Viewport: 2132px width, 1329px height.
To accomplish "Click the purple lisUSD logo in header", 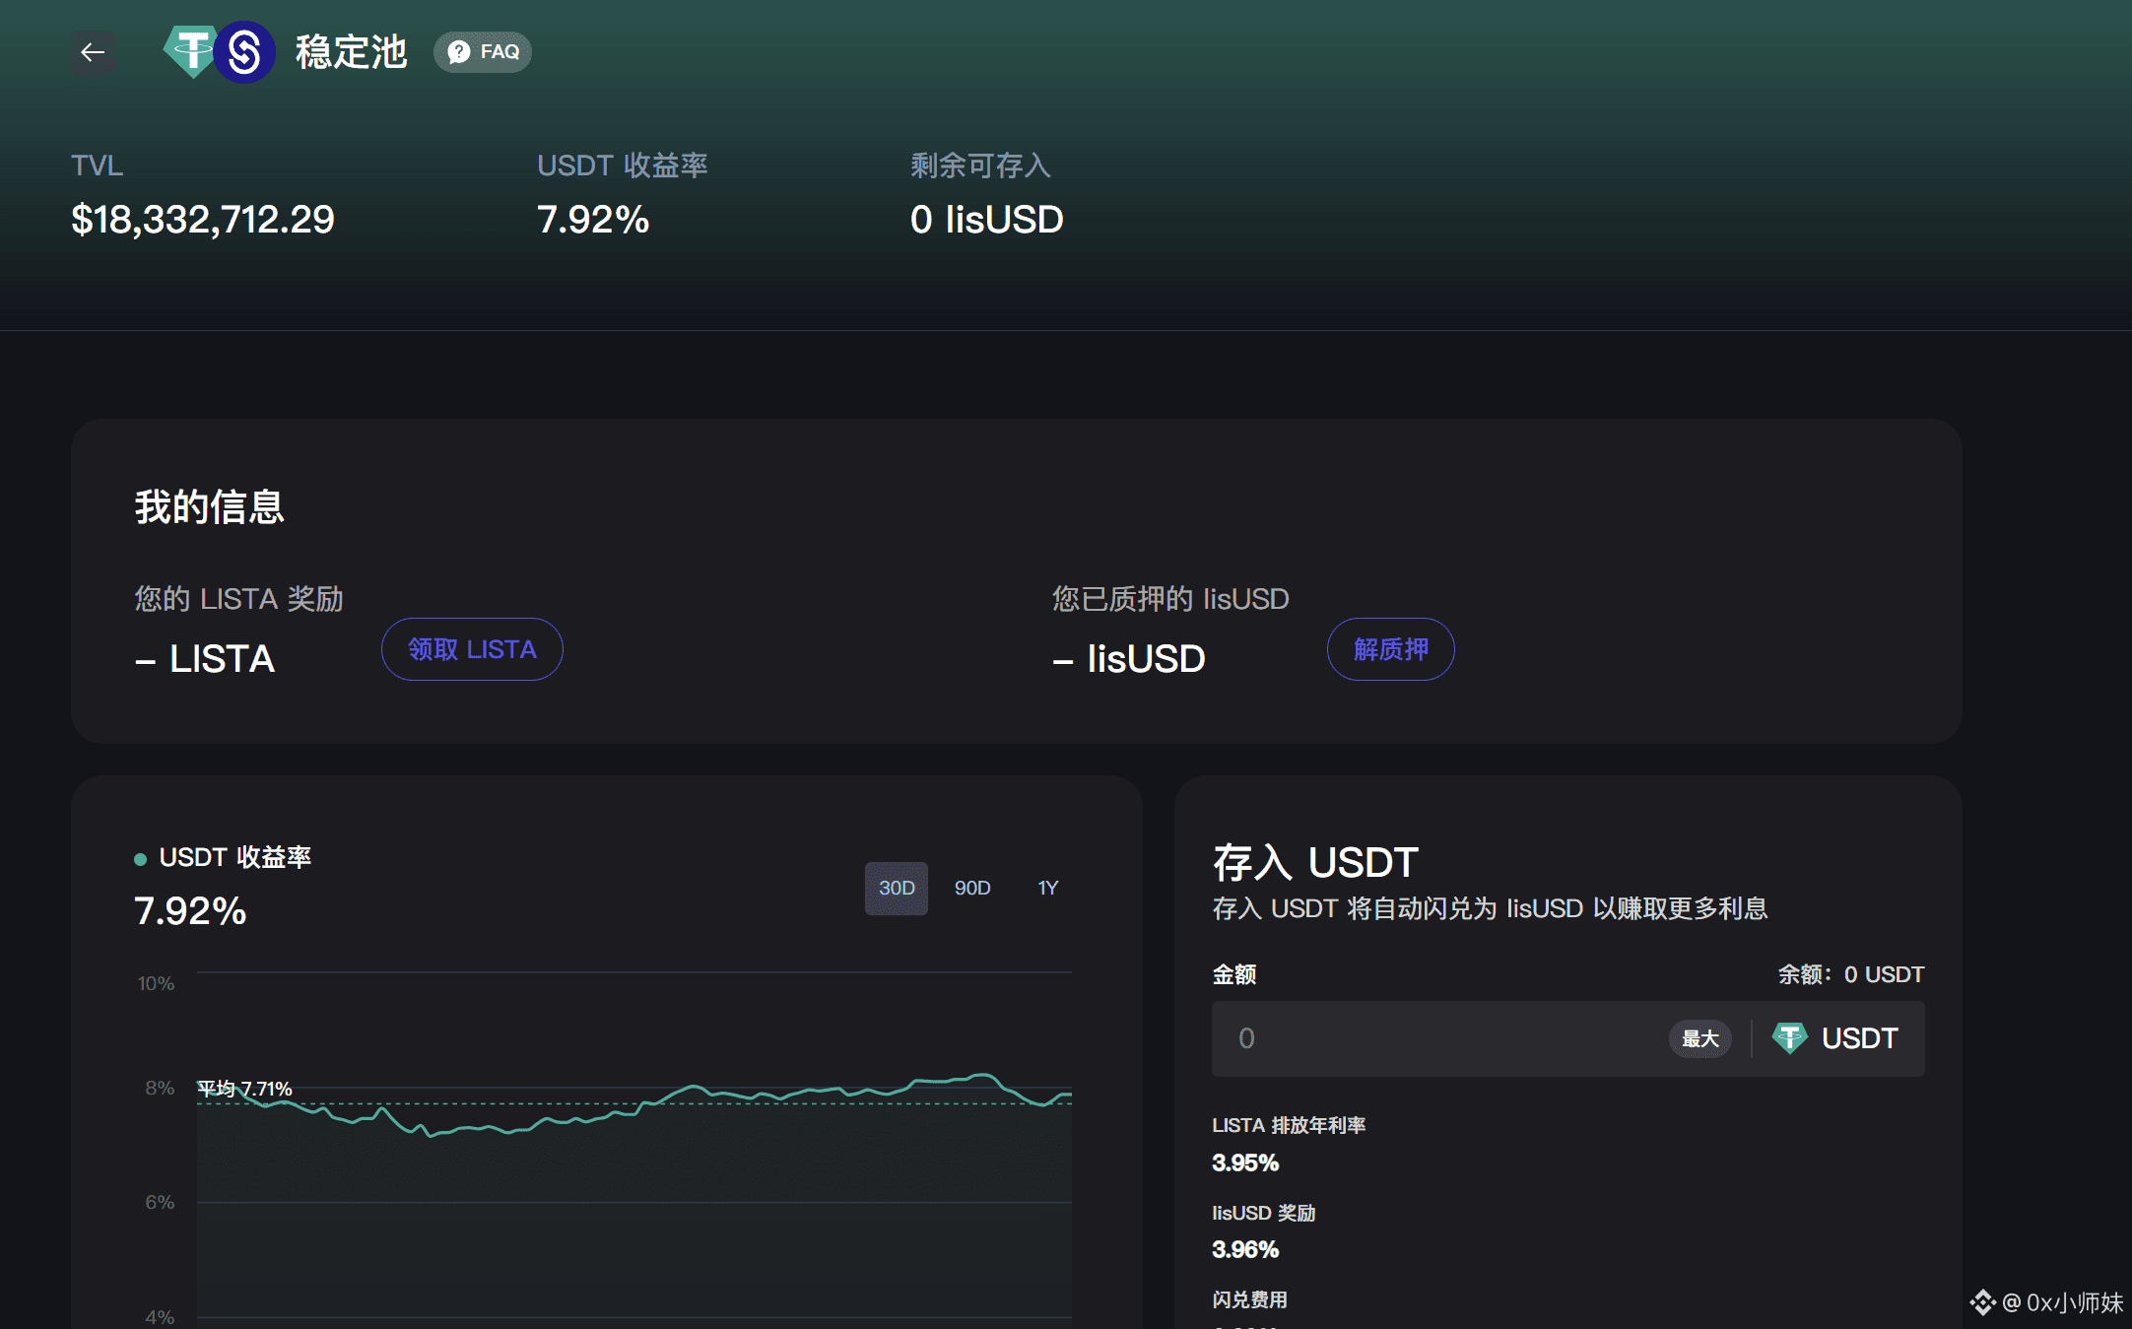I will click(x=245, y=52).
